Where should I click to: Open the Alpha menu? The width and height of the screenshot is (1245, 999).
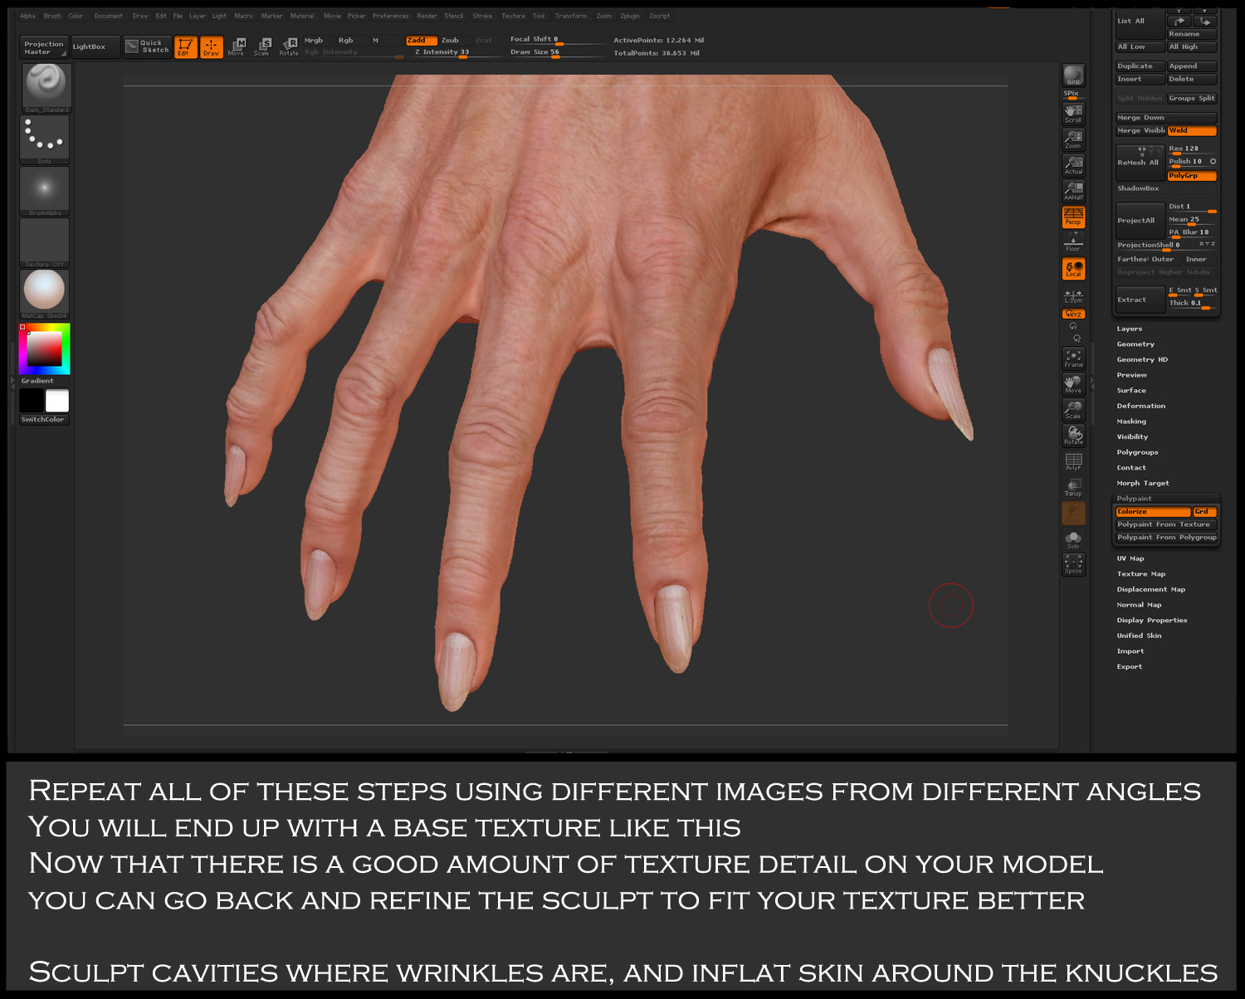(27, 16)
